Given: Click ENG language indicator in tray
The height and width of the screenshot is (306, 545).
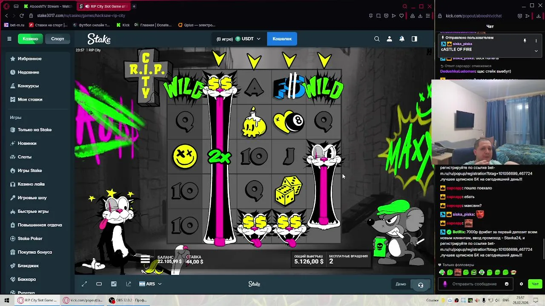Looking at the screenshot, I should 506,300.
